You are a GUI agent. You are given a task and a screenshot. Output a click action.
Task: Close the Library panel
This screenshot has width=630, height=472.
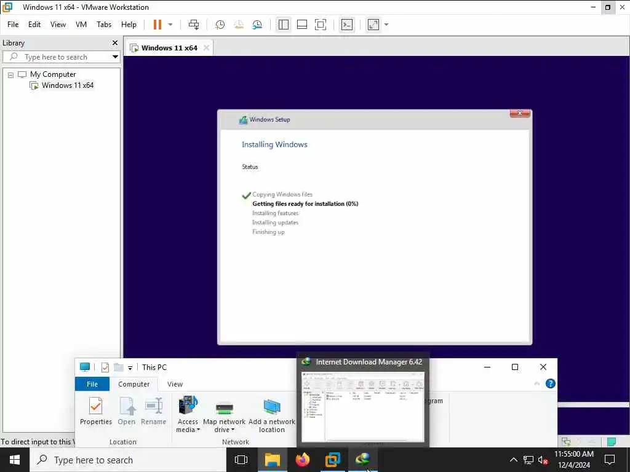[x=115, y=43]
